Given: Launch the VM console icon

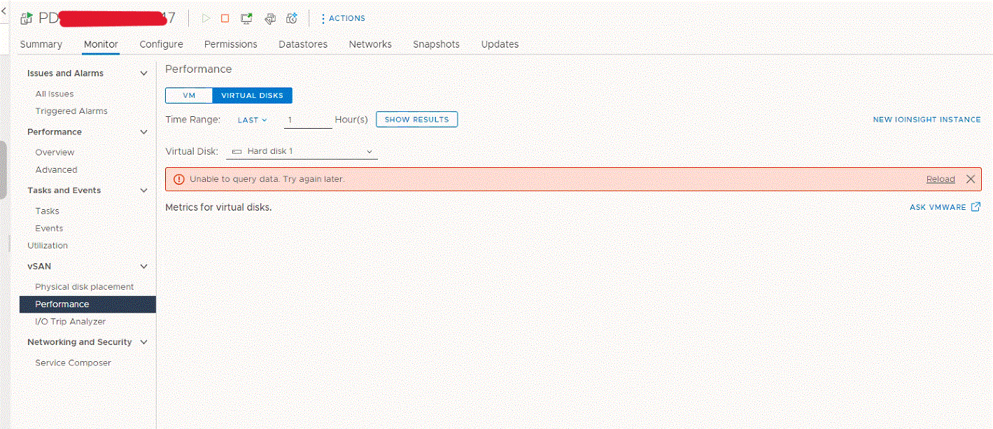Looking at the screenshot, I should point(246,18).
